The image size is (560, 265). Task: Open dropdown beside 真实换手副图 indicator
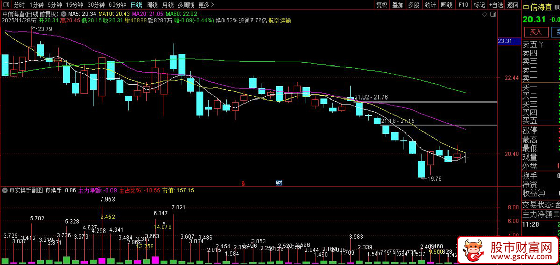pyautogui.click(x=4, y=190)
